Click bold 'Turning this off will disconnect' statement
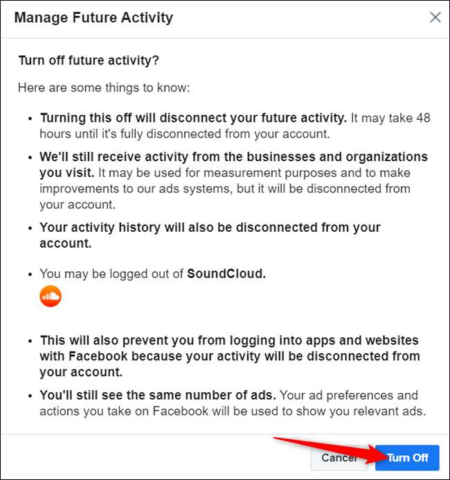Screen dimensions: 450x480 [193, 118]
